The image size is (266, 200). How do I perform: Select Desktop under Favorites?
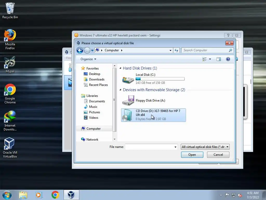coord(92,74)
